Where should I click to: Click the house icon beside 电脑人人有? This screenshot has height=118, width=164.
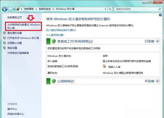coord(104,66)
